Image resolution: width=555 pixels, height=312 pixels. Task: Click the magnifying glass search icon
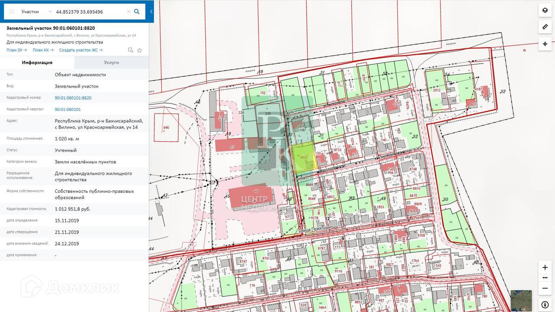click(x=137, y=12)
